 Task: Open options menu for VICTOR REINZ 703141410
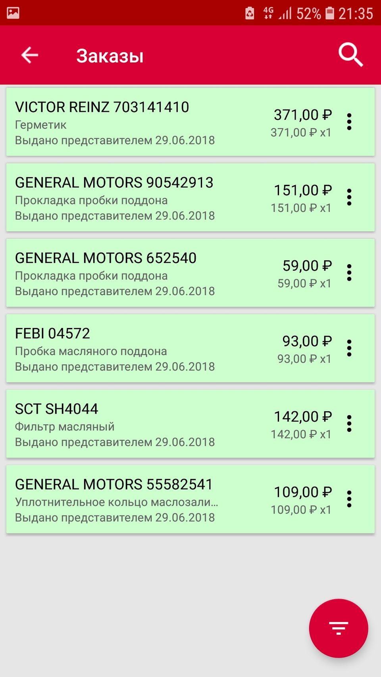[x=349, y=122]
